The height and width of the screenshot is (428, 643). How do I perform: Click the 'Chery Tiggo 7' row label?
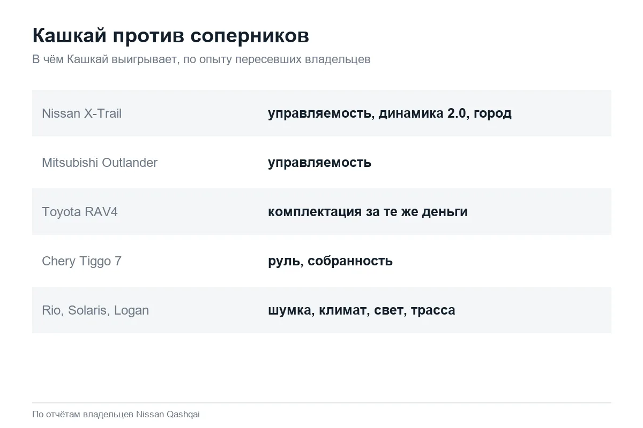tap(82, 261)
